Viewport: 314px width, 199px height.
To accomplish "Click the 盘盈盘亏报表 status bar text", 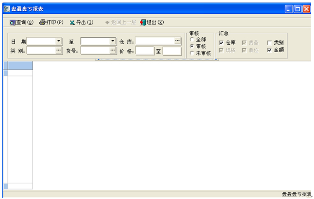I will click(x=296, y=194).
